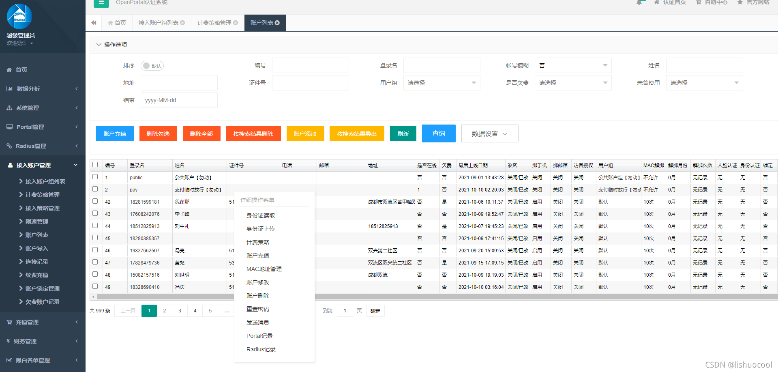
Task: Collapse 接入账户管理 sidebar group
Action: [x=76, y=165]
